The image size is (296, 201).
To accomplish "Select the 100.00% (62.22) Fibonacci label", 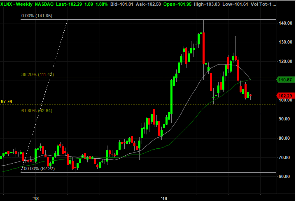I will pyautogui.click(x=38, y=169).
